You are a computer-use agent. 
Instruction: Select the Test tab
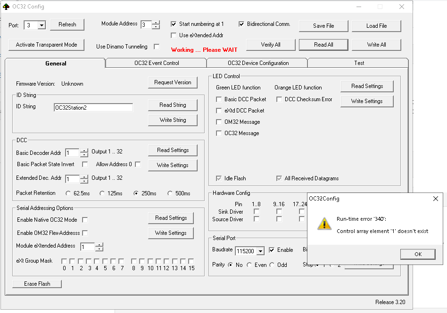pyautogui.click(x=359, y=63)
